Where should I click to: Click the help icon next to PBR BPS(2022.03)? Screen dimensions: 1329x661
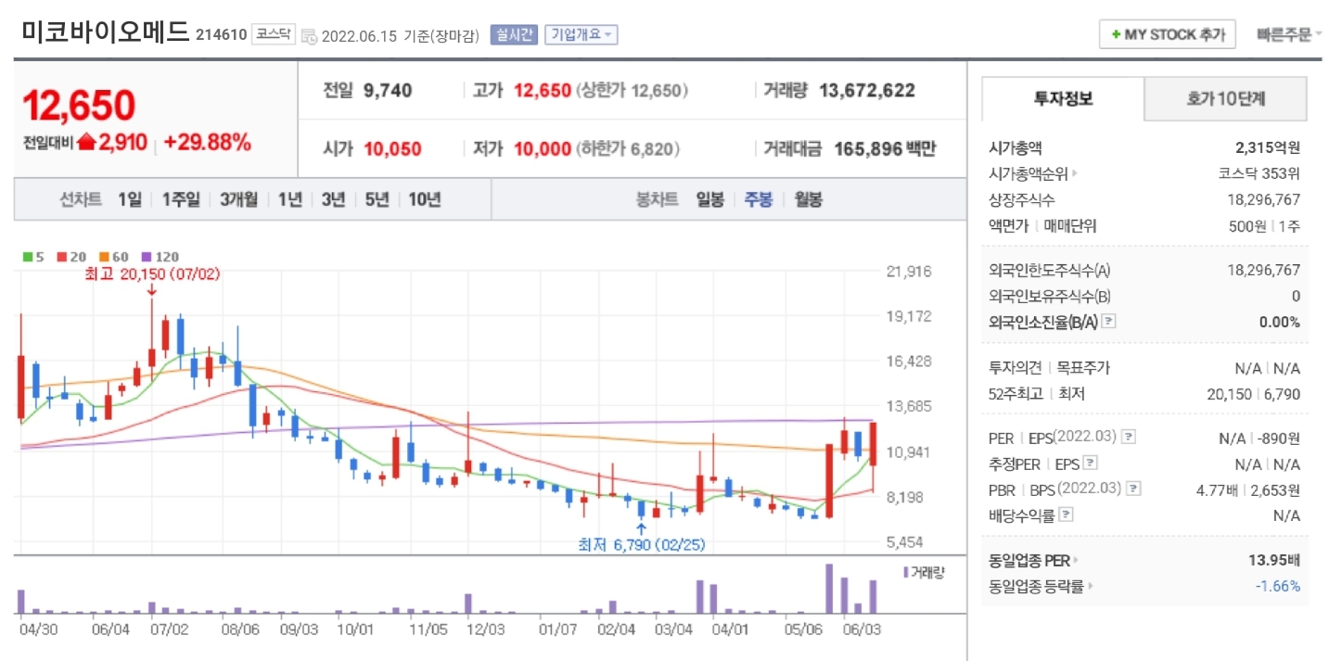[1133, 489]
